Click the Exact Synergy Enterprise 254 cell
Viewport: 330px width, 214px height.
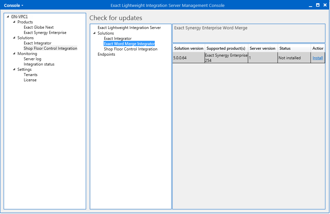coord(226,58)
